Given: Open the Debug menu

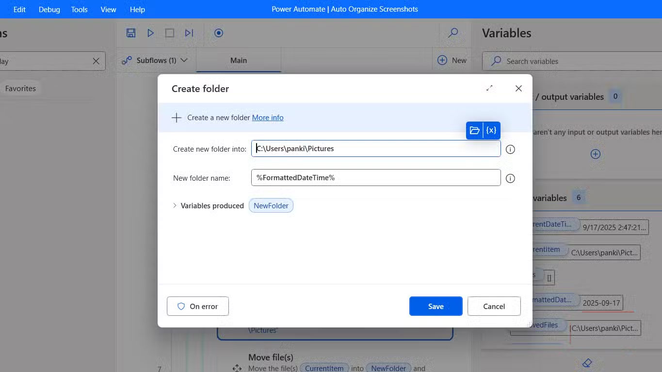Looking at the screenshot, I should 49,9.
